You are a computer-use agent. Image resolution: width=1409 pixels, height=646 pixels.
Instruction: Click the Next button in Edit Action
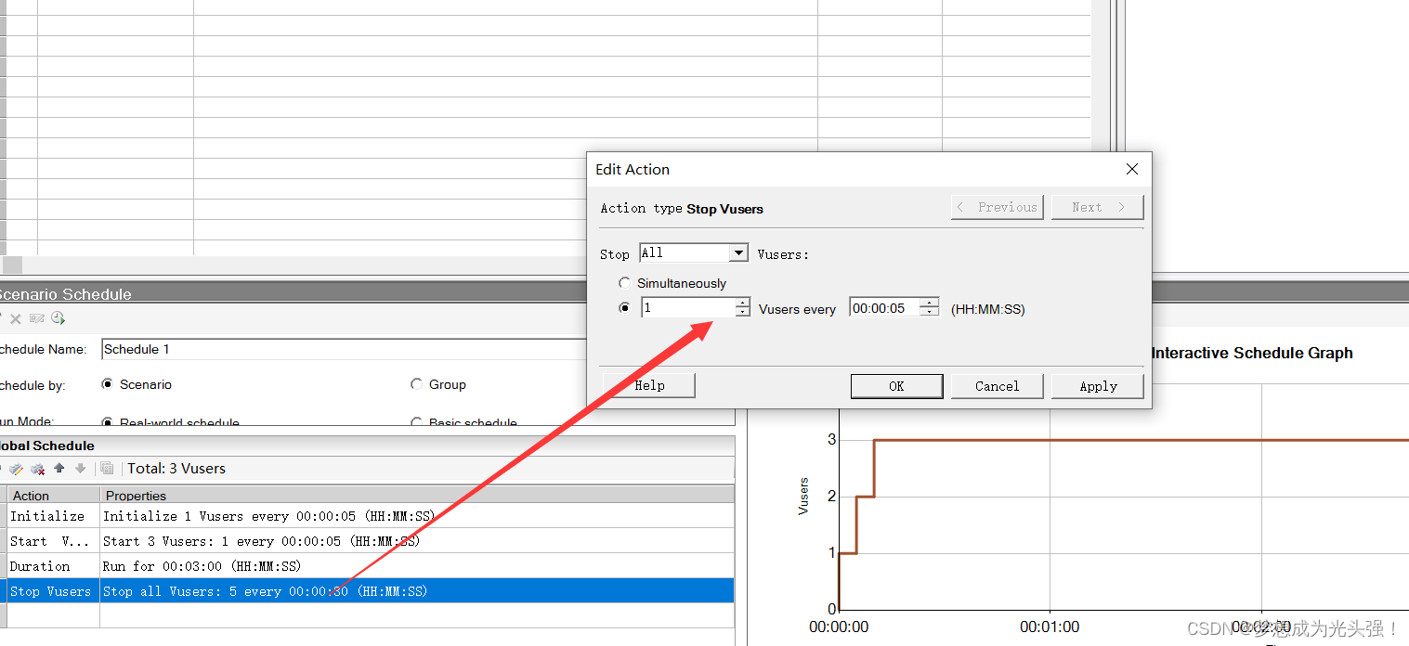coord(1098,207)
